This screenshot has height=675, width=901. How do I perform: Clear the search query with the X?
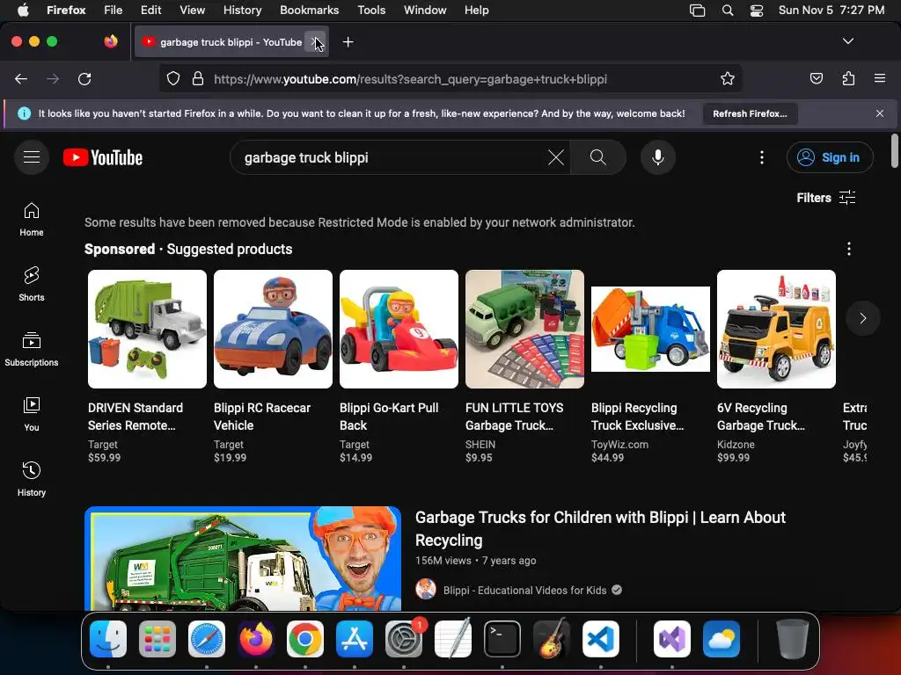click(x=556, y=157)
